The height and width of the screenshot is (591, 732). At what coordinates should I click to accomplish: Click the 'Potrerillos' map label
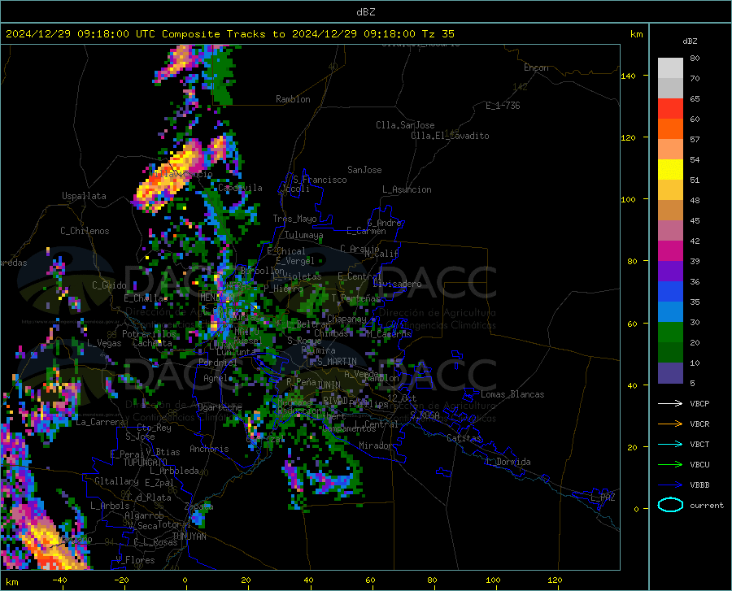click(x=149, y=334)
